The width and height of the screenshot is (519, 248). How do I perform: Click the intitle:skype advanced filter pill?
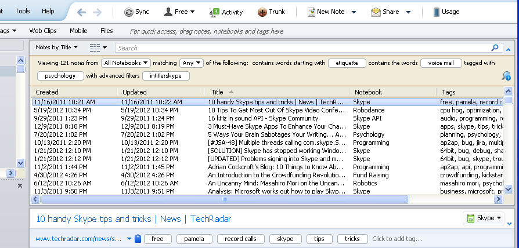click(166, 76)
